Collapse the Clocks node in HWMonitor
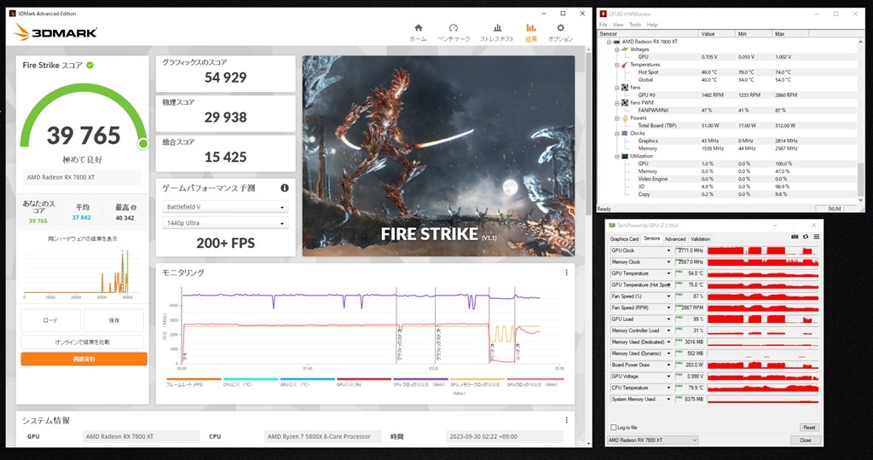873x460 pixels. click(x=617, y=134)
